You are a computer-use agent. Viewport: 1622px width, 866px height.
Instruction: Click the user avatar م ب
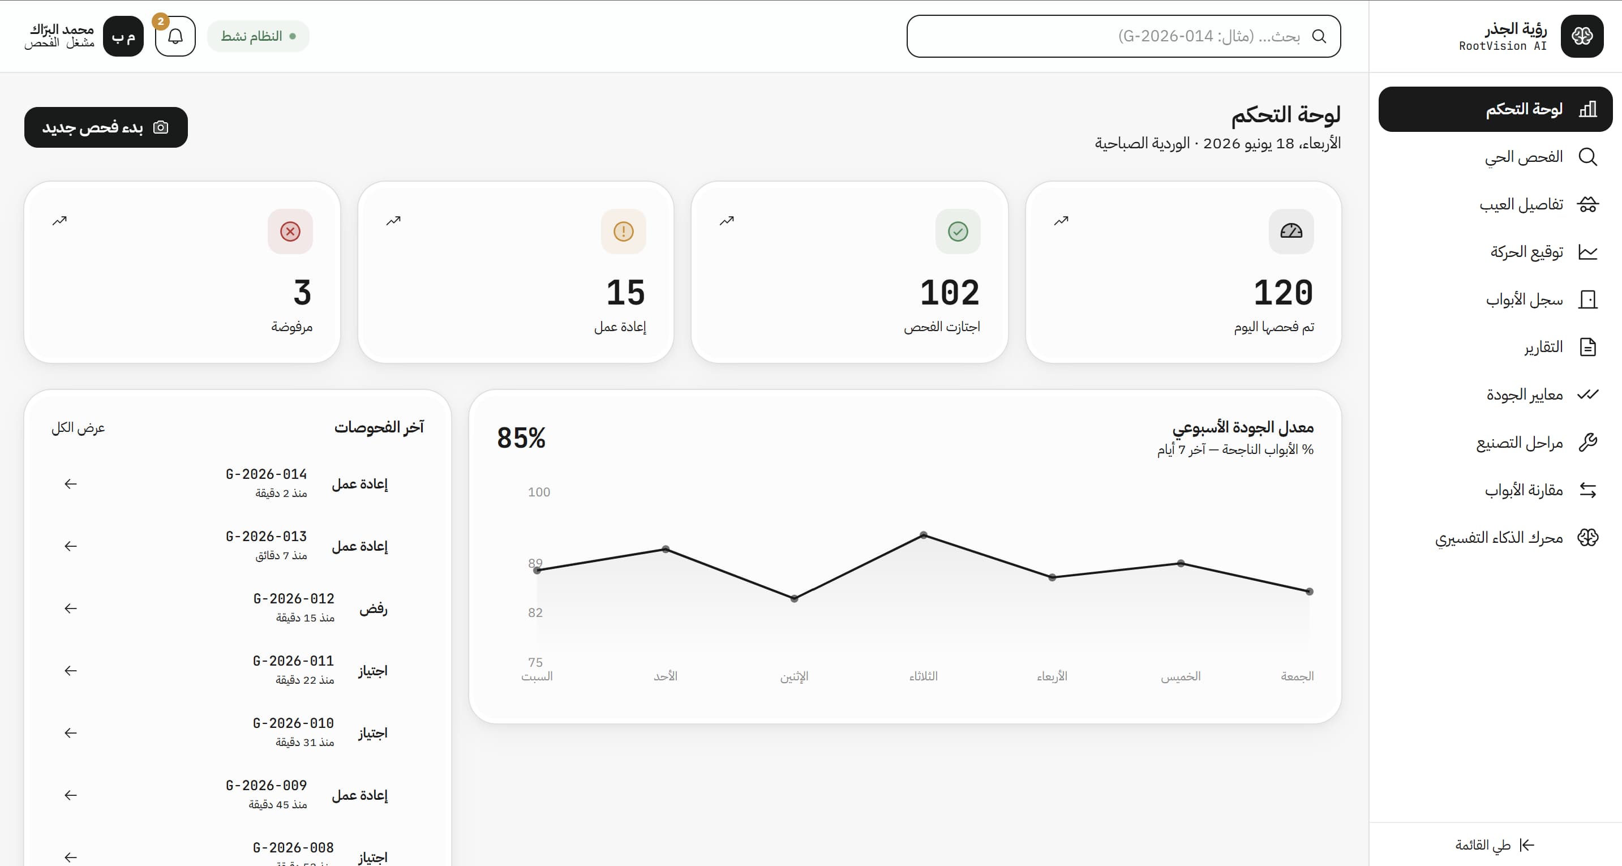coord(123,36)
